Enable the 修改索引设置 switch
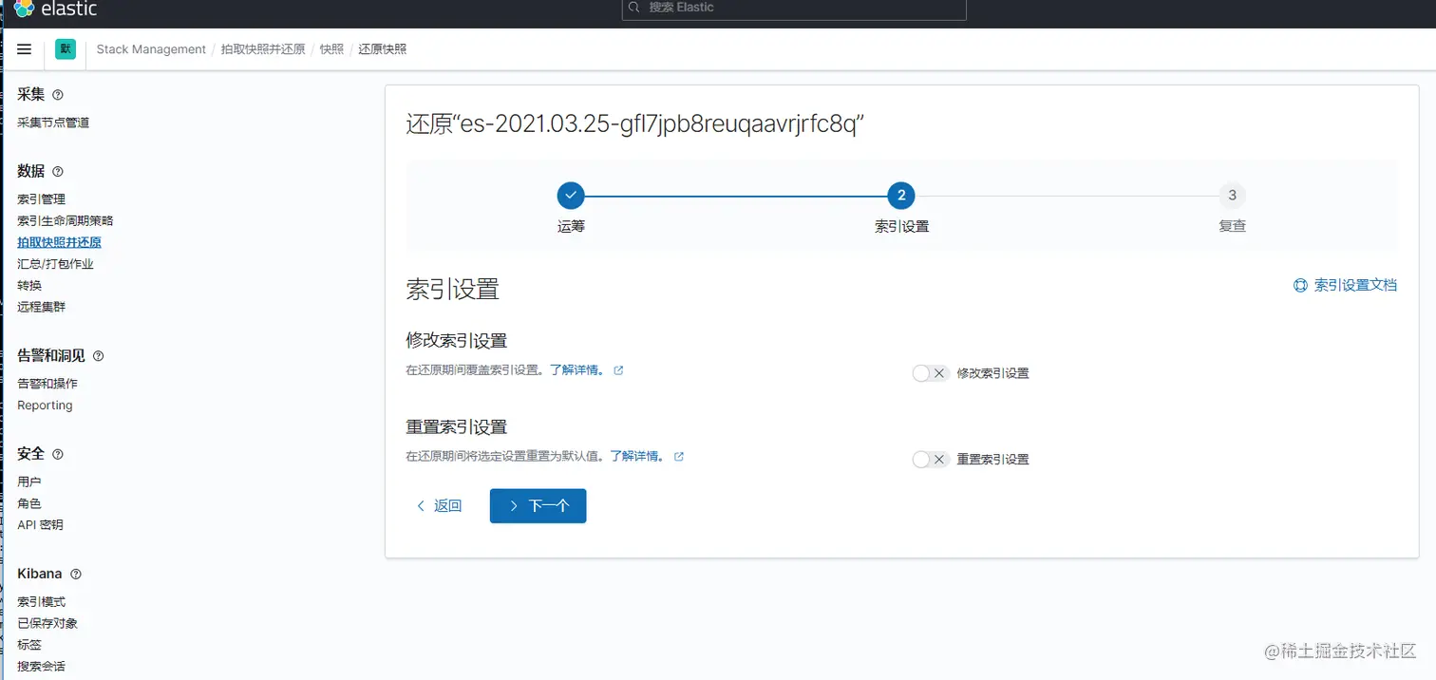Screen dimensions: 1436x680 click(x=931, y=373)
